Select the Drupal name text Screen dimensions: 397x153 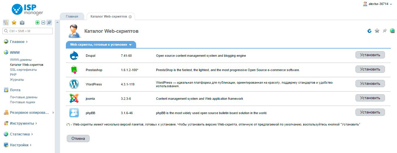(x=90, y=56)
